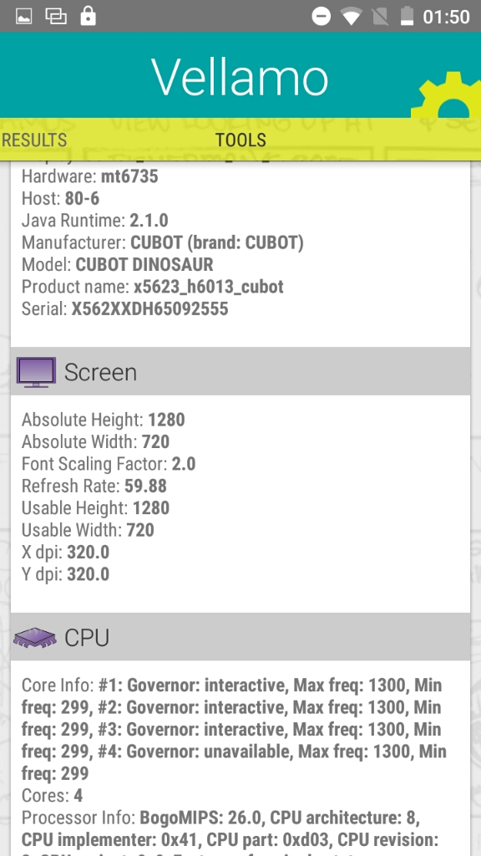This screenshot has height=856, width=481.
Task: Tap the do-not-disturb status icon
Action: coord(322,17)
